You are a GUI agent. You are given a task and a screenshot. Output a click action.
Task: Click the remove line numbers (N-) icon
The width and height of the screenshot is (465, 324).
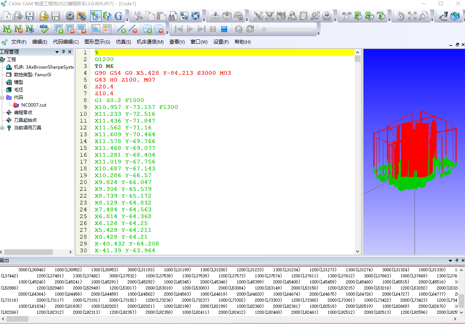18,29
